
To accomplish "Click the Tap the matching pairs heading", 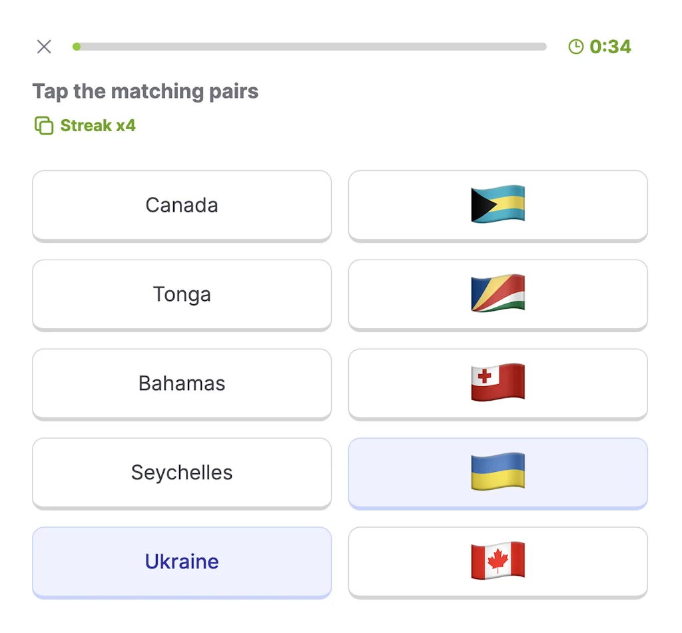I will [145, 91].
